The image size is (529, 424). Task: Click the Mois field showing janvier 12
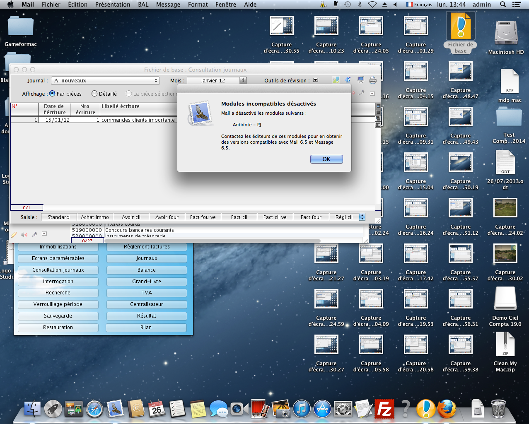(x=213, y=81)
